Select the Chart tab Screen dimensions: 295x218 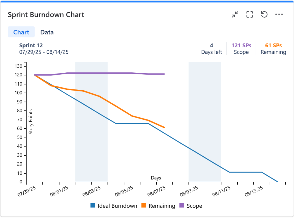(21, 32)
